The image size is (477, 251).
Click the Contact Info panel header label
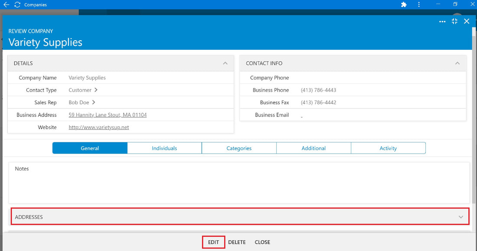pos(264,63)
